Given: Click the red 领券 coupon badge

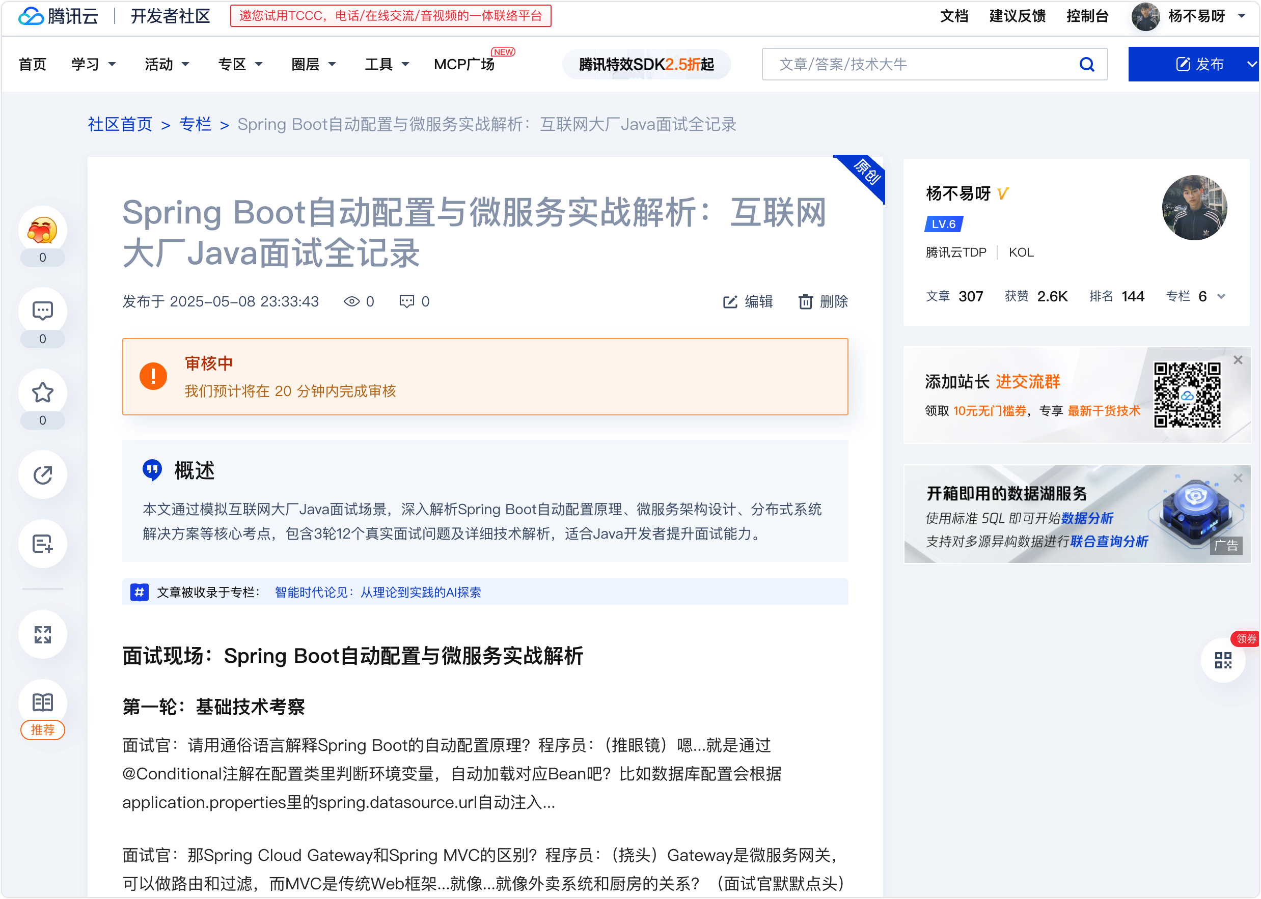Looking at the screenshot, I should pos(1246,638).
